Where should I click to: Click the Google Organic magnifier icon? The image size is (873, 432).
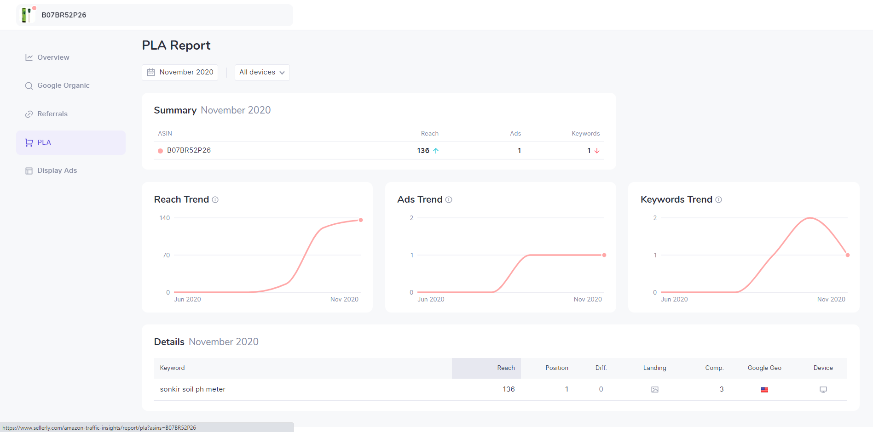[x=29, y=86]
